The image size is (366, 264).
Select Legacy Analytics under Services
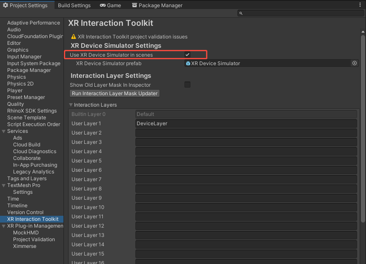pos(33,172)
